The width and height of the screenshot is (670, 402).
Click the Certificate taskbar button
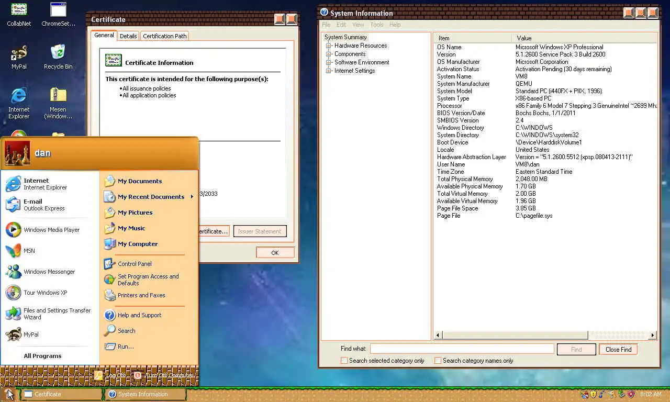point(61,394)
